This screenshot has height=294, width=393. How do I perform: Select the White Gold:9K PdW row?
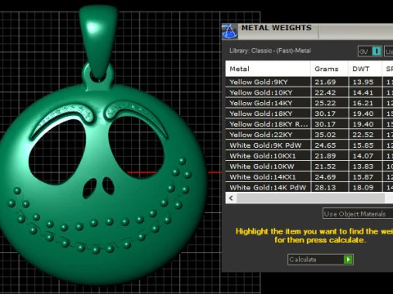[309, 145]
